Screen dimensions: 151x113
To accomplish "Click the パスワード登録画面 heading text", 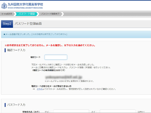I will pos(28,24).
